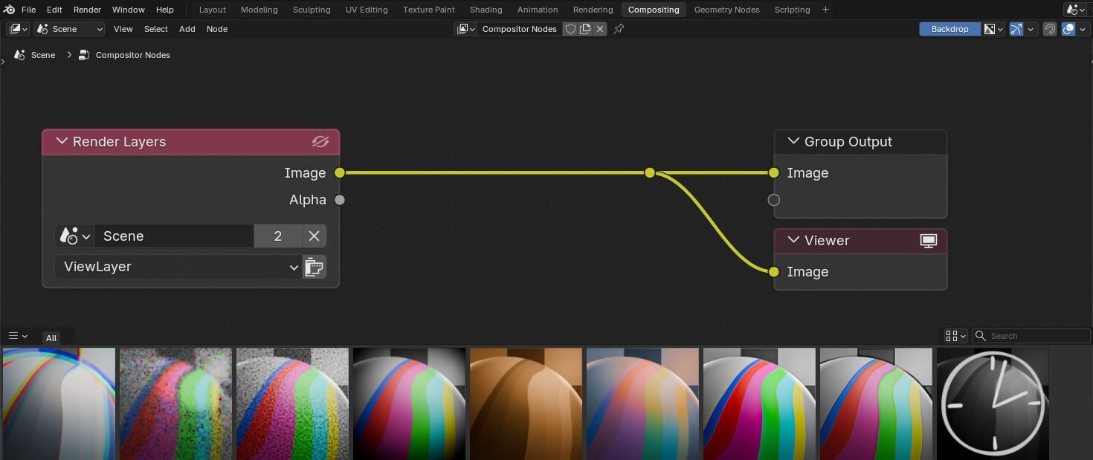Toggle node snapping in header
1093x460 pixels.
[1049, 29]
